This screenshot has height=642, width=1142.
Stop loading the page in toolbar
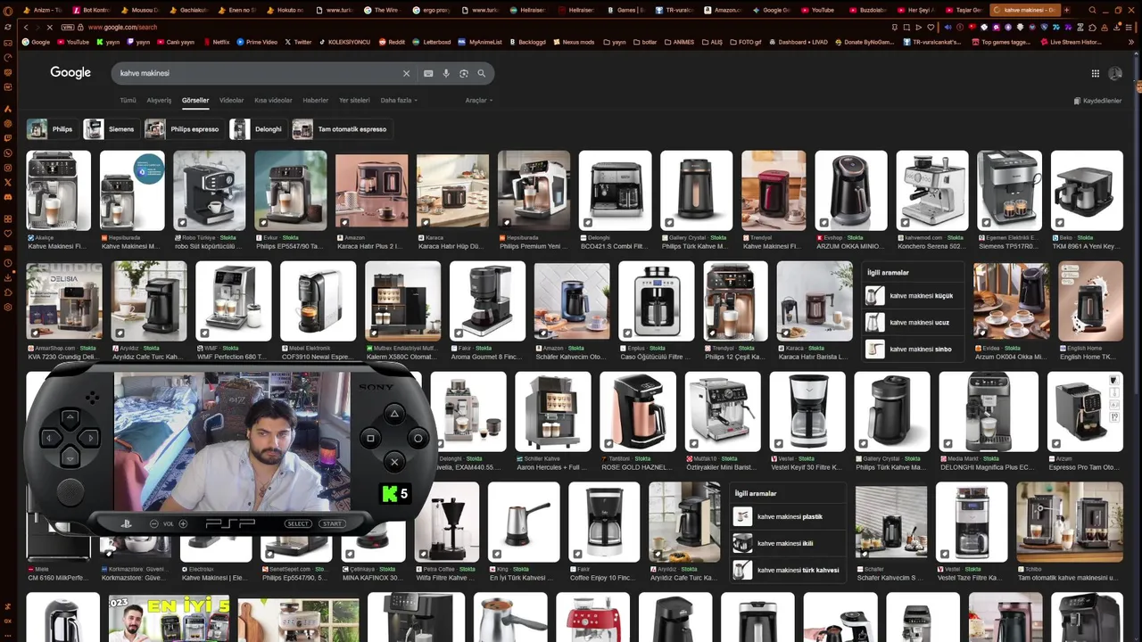click(49, 27)
